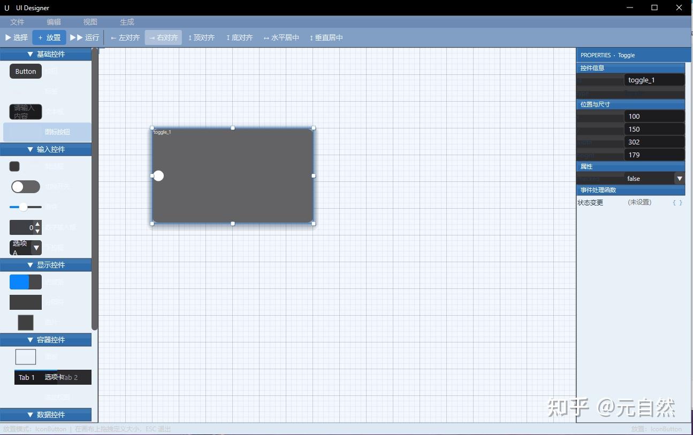The height and width of the screenshot is (435, 693).
Task: Collapse the 显示控件 section
Action: pyautogui.click(x=46, y=265)
